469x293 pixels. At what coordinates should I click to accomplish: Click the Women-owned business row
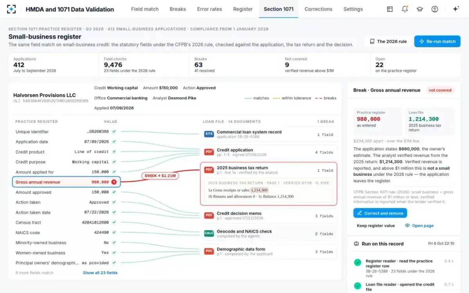click(x=66, y=253)
